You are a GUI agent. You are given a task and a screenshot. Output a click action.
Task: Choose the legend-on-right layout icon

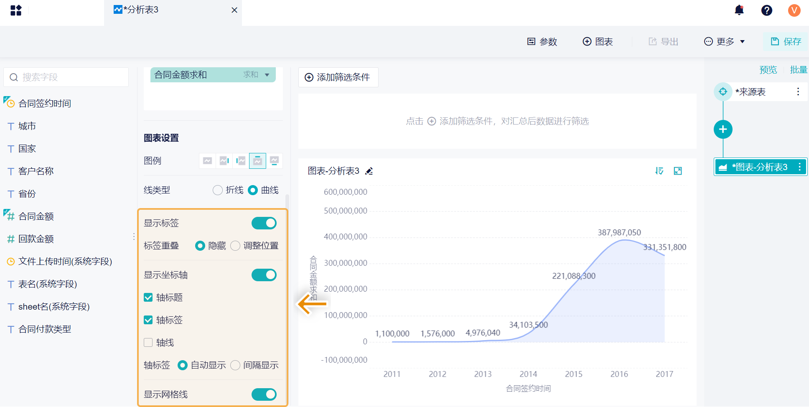pos(224,161)
